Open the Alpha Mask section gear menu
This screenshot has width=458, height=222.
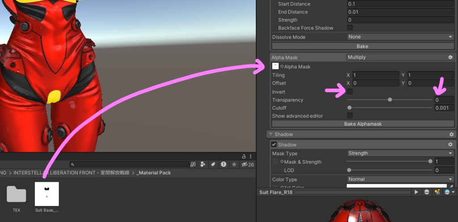[450, 57]
